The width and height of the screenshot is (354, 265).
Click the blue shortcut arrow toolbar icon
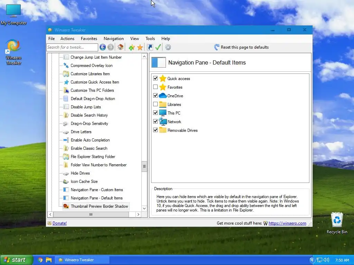pyautogui.click(x=150, y=47)
